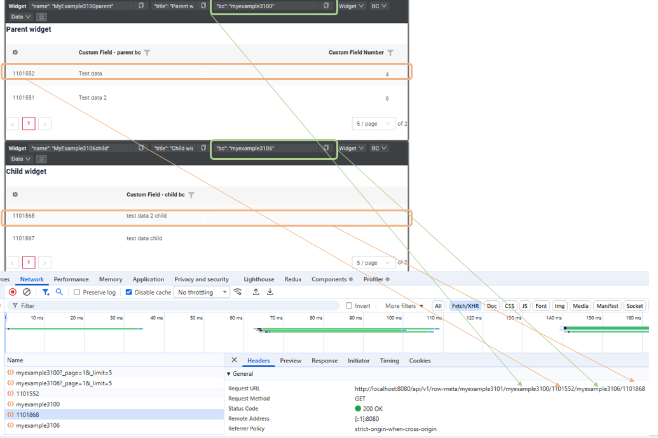Open parent widget 5 / page dropdown
The image size is (658, 438).
coord(373,124)
